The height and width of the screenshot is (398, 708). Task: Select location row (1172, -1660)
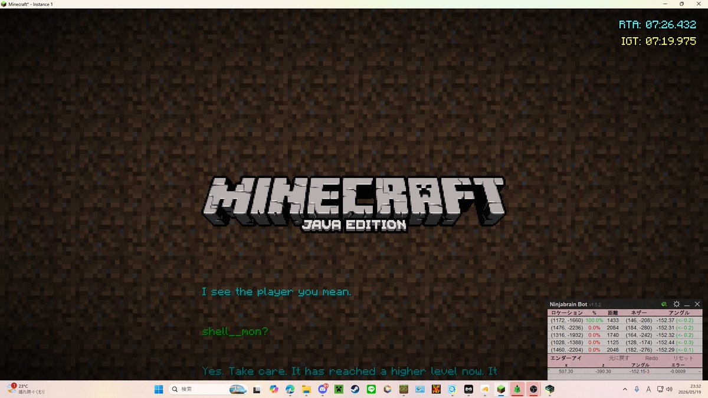point(625,320)
